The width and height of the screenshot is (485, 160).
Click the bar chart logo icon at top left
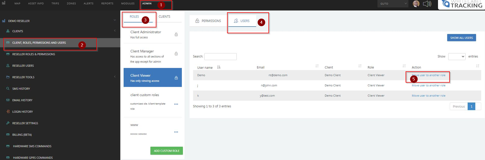tap(4, 3)
